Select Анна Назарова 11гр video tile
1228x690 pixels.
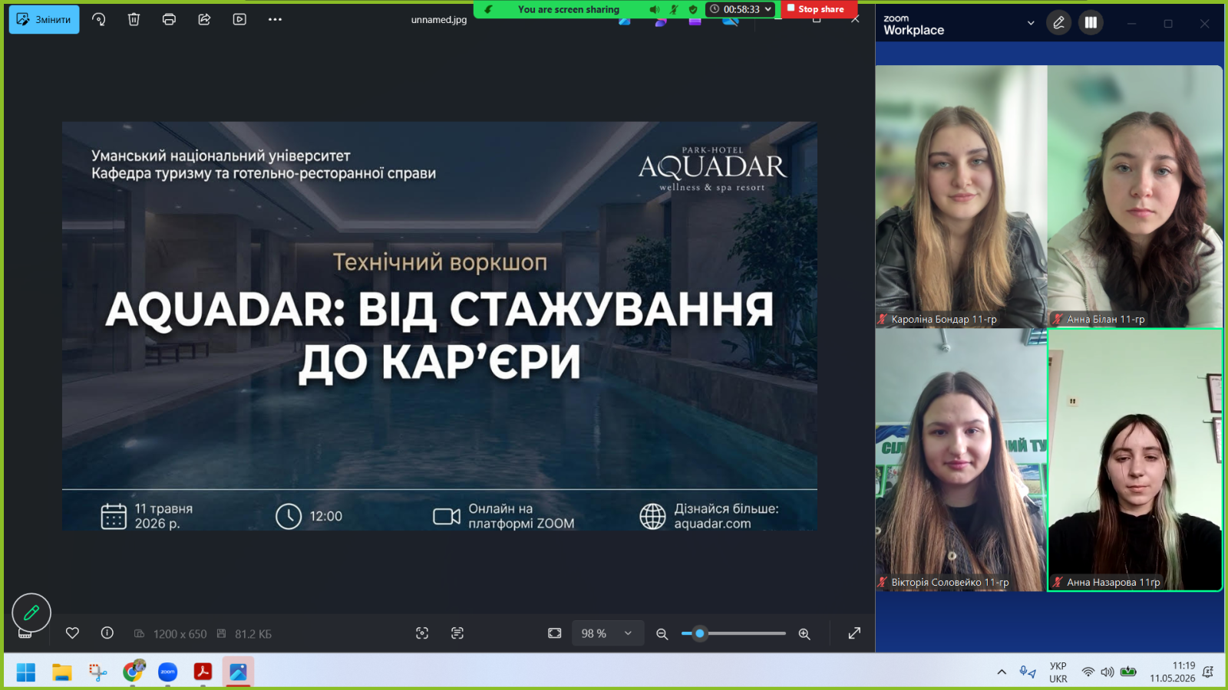(1135, 460)
